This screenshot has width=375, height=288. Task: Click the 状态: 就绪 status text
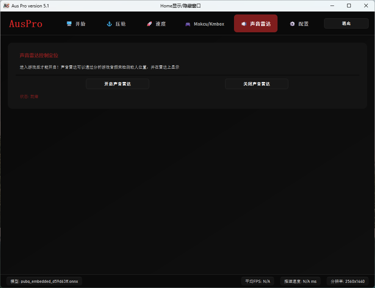pyautogui.click(x=29, y=96)
